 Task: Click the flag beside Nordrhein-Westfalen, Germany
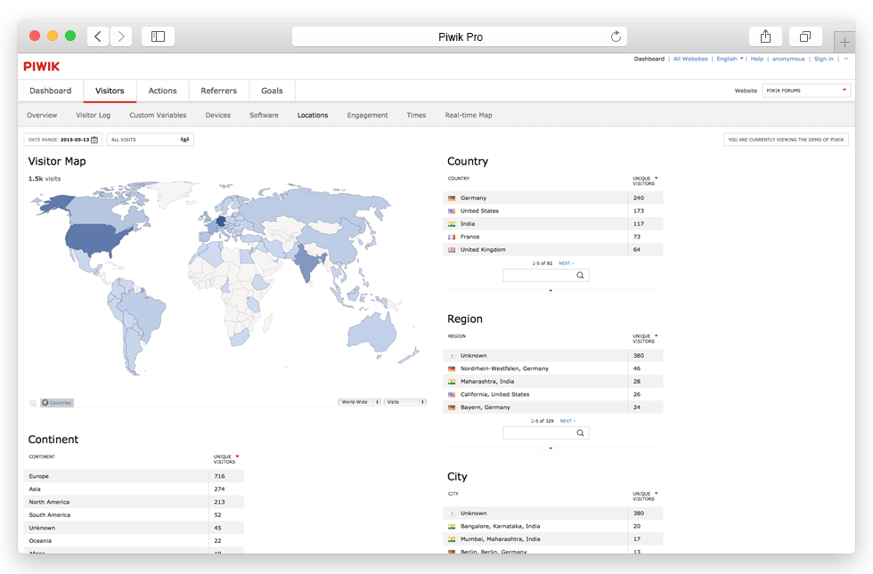452,368
